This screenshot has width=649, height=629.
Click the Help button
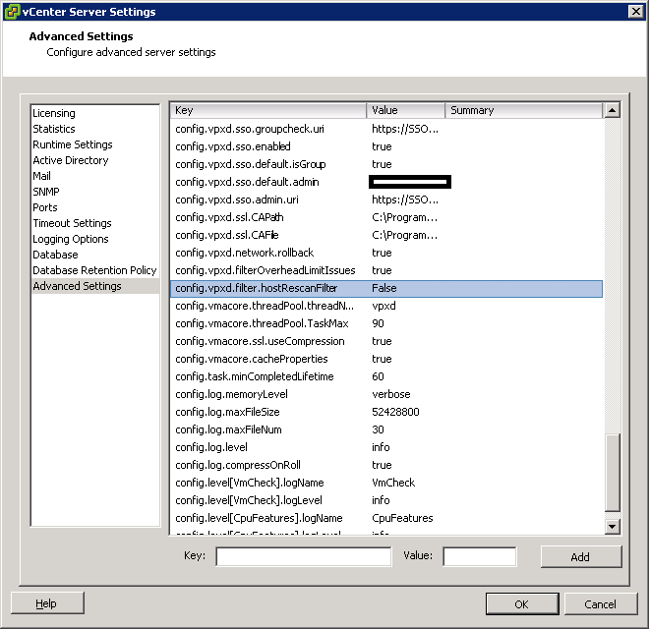(x=47, y=603)
